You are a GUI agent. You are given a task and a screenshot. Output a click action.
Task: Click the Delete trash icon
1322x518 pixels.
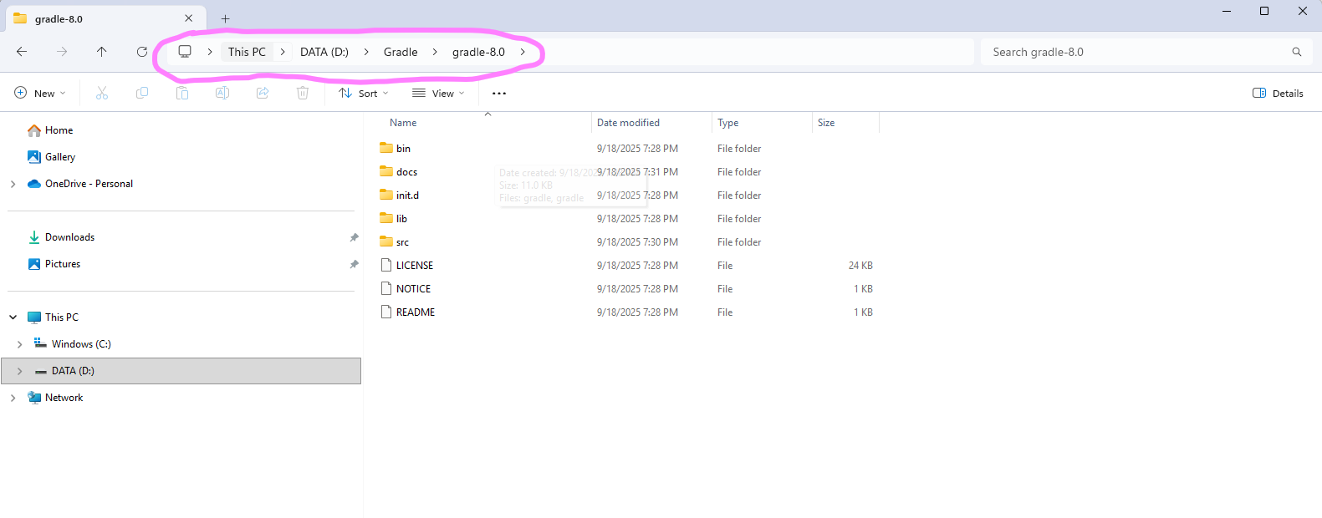click(303, 93)
